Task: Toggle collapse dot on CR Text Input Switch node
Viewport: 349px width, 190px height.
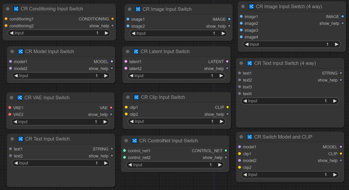Action: point(12,139)
